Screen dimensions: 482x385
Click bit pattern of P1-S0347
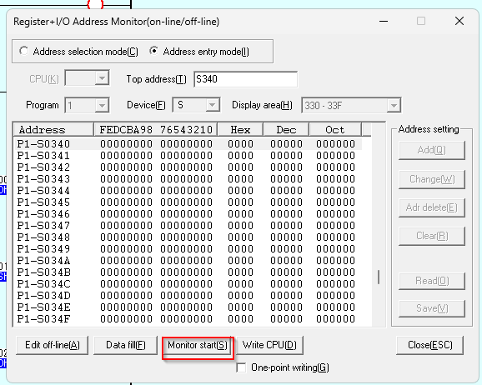[156, 226]
